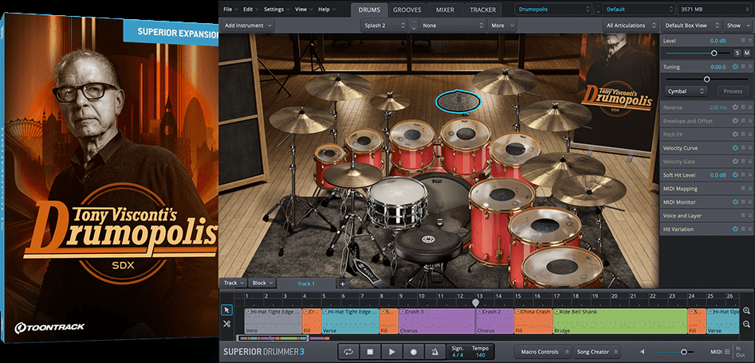Image resolution: width=755 pixels, height=363 pixels.
Task: Open the All Articulations dropdown
Action: [x=631, y=25]
